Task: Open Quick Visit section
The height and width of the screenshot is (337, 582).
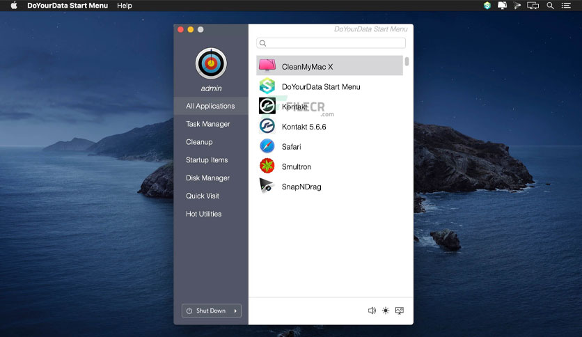Action: click(x=203, y=196)
